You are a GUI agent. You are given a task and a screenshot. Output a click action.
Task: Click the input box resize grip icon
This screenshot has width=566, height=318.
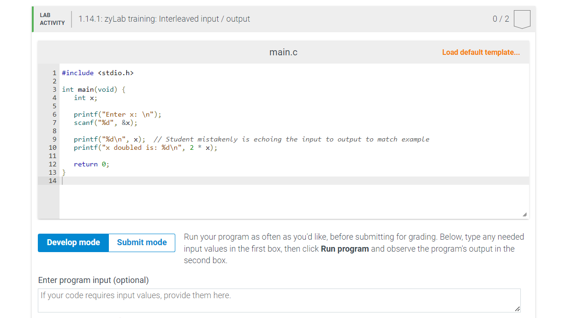click(x=517, y=308)
